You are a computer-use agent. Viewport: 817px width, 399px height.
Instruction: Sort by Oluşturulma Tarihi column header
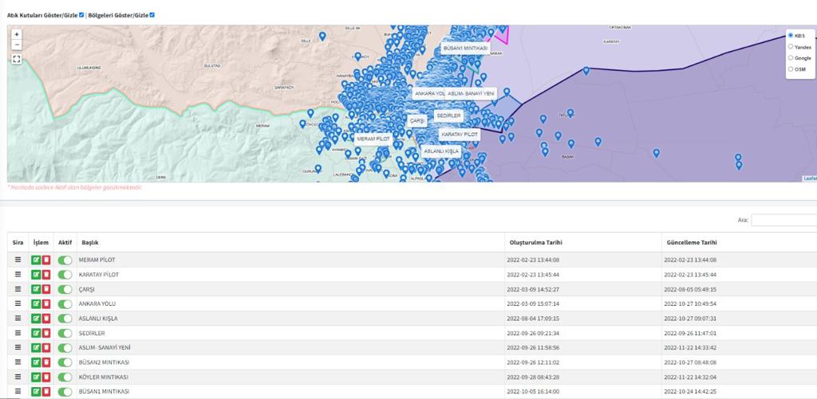(x=535, y=242)
